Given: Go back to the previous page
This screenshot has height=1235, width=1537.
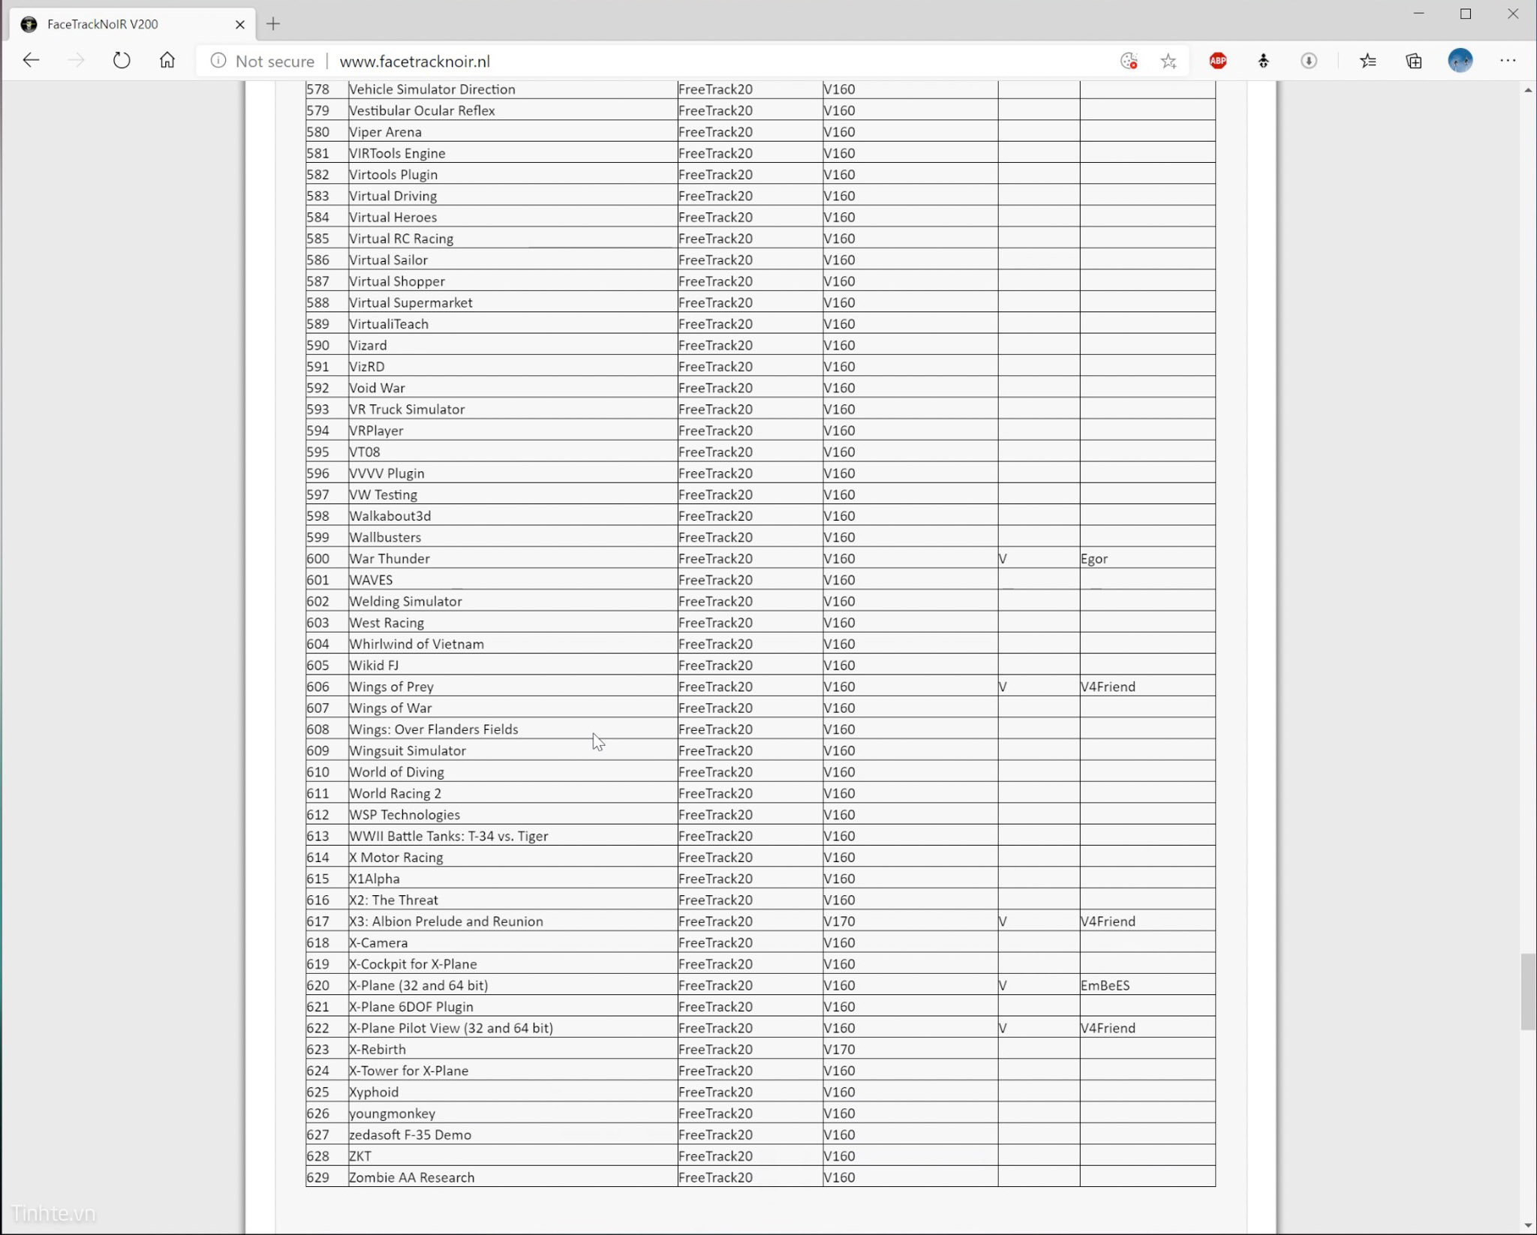Looking at the screenshot, I should [31, 61].
